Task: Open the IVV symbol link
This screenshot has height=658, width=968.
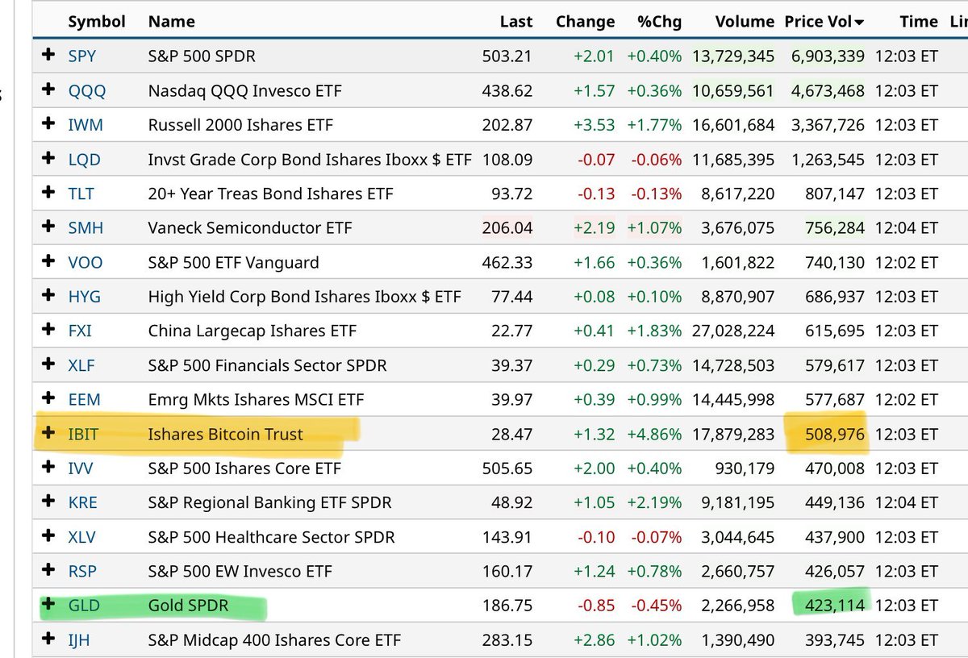Action: point(81,469)
